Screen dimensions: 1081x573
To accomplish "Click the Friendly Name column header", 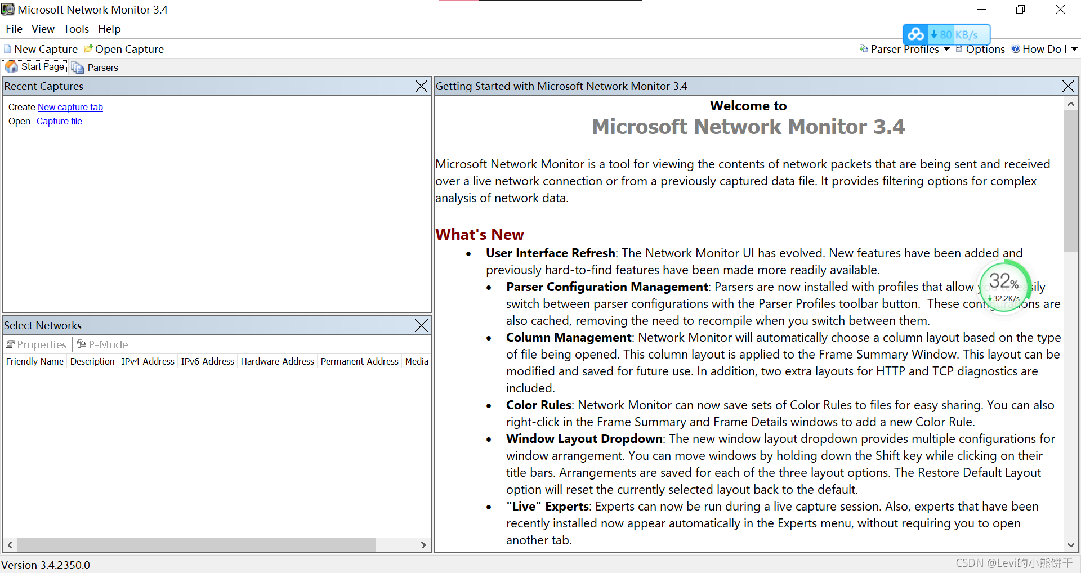I will [35, 361].
